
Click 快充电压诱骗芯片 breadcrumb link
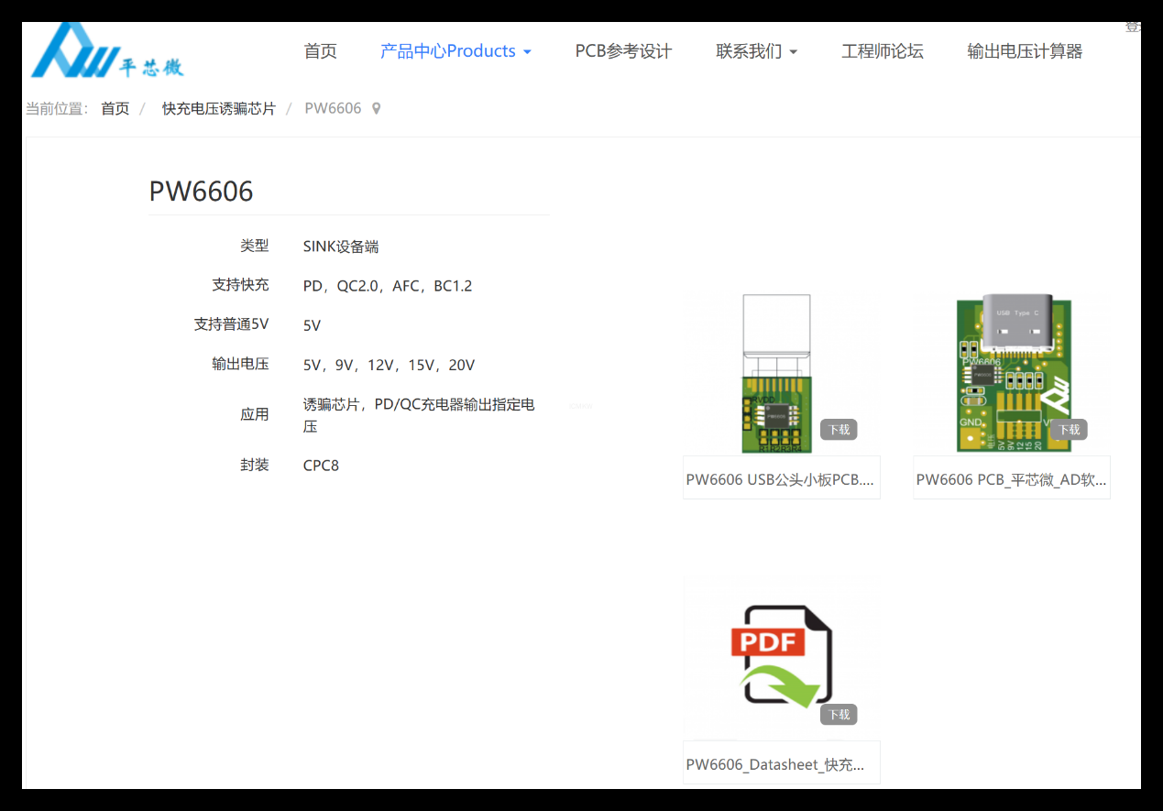tap(219, 109)
